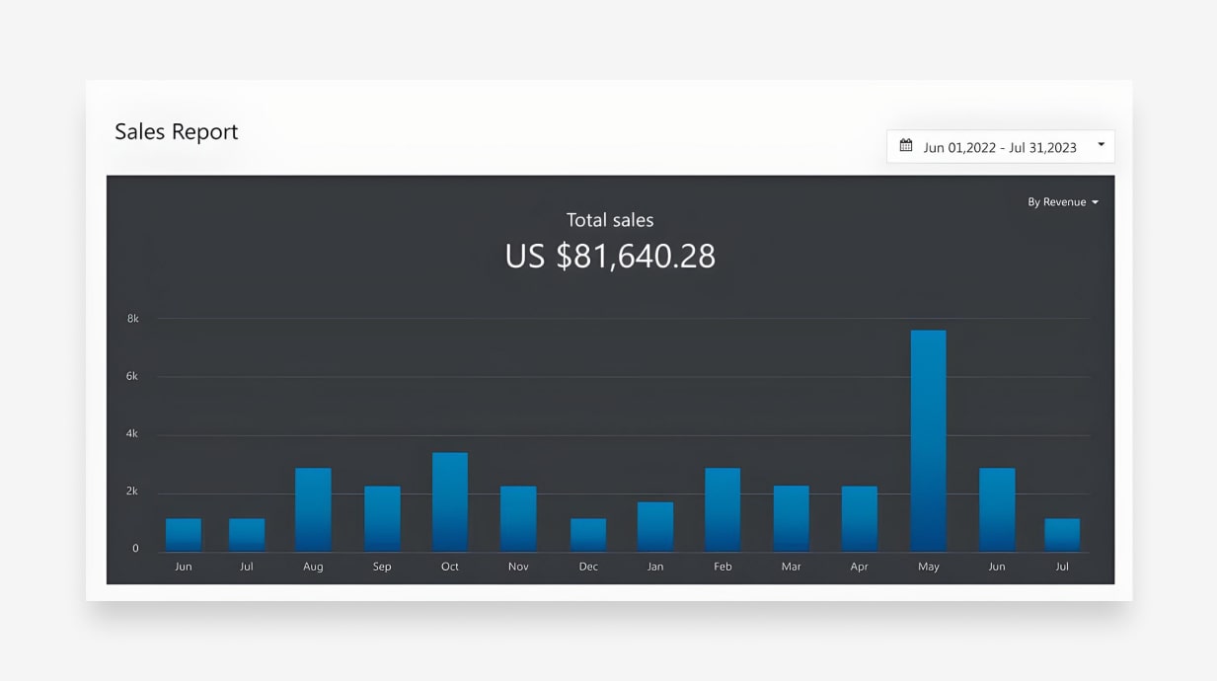Click the Dec sales bar

[x=588, y=534]
